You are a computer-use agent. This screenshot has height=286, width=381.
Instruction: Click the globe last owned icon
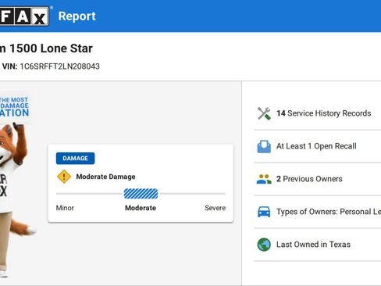tap(264, 245)
